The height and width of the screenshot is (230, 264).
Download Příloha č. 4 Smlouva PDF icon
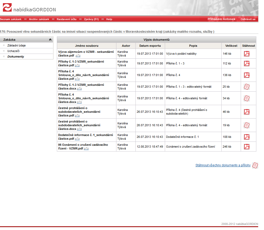[x=247, y=75]
